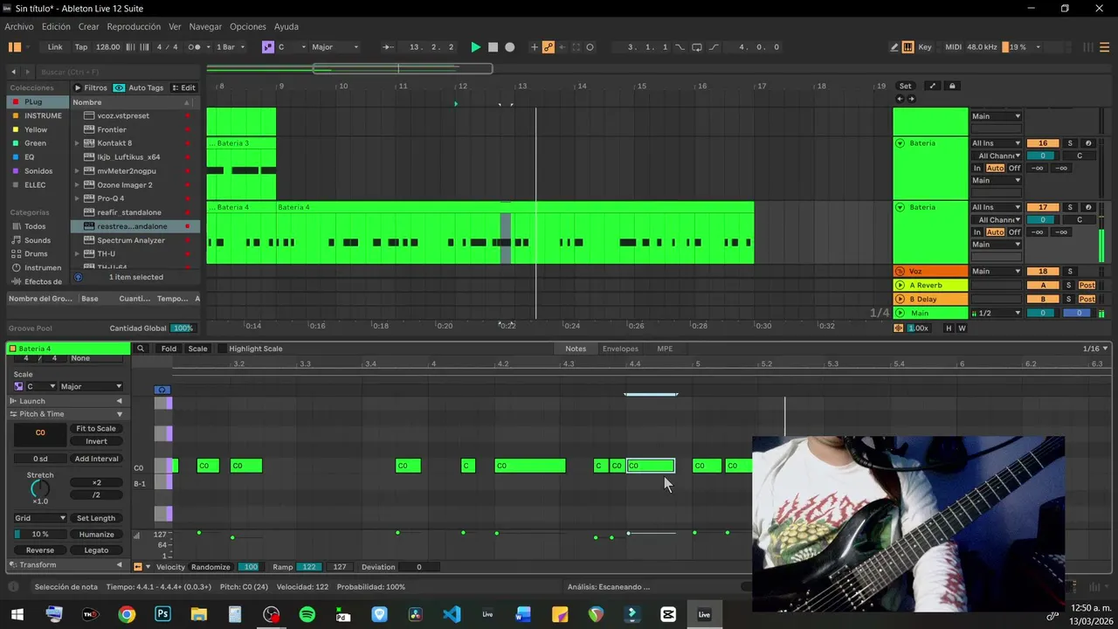Open Spotify from the Windows taskbar
Screen dimensions: 1118x629
pyautogui.click(x=307, y=614)
